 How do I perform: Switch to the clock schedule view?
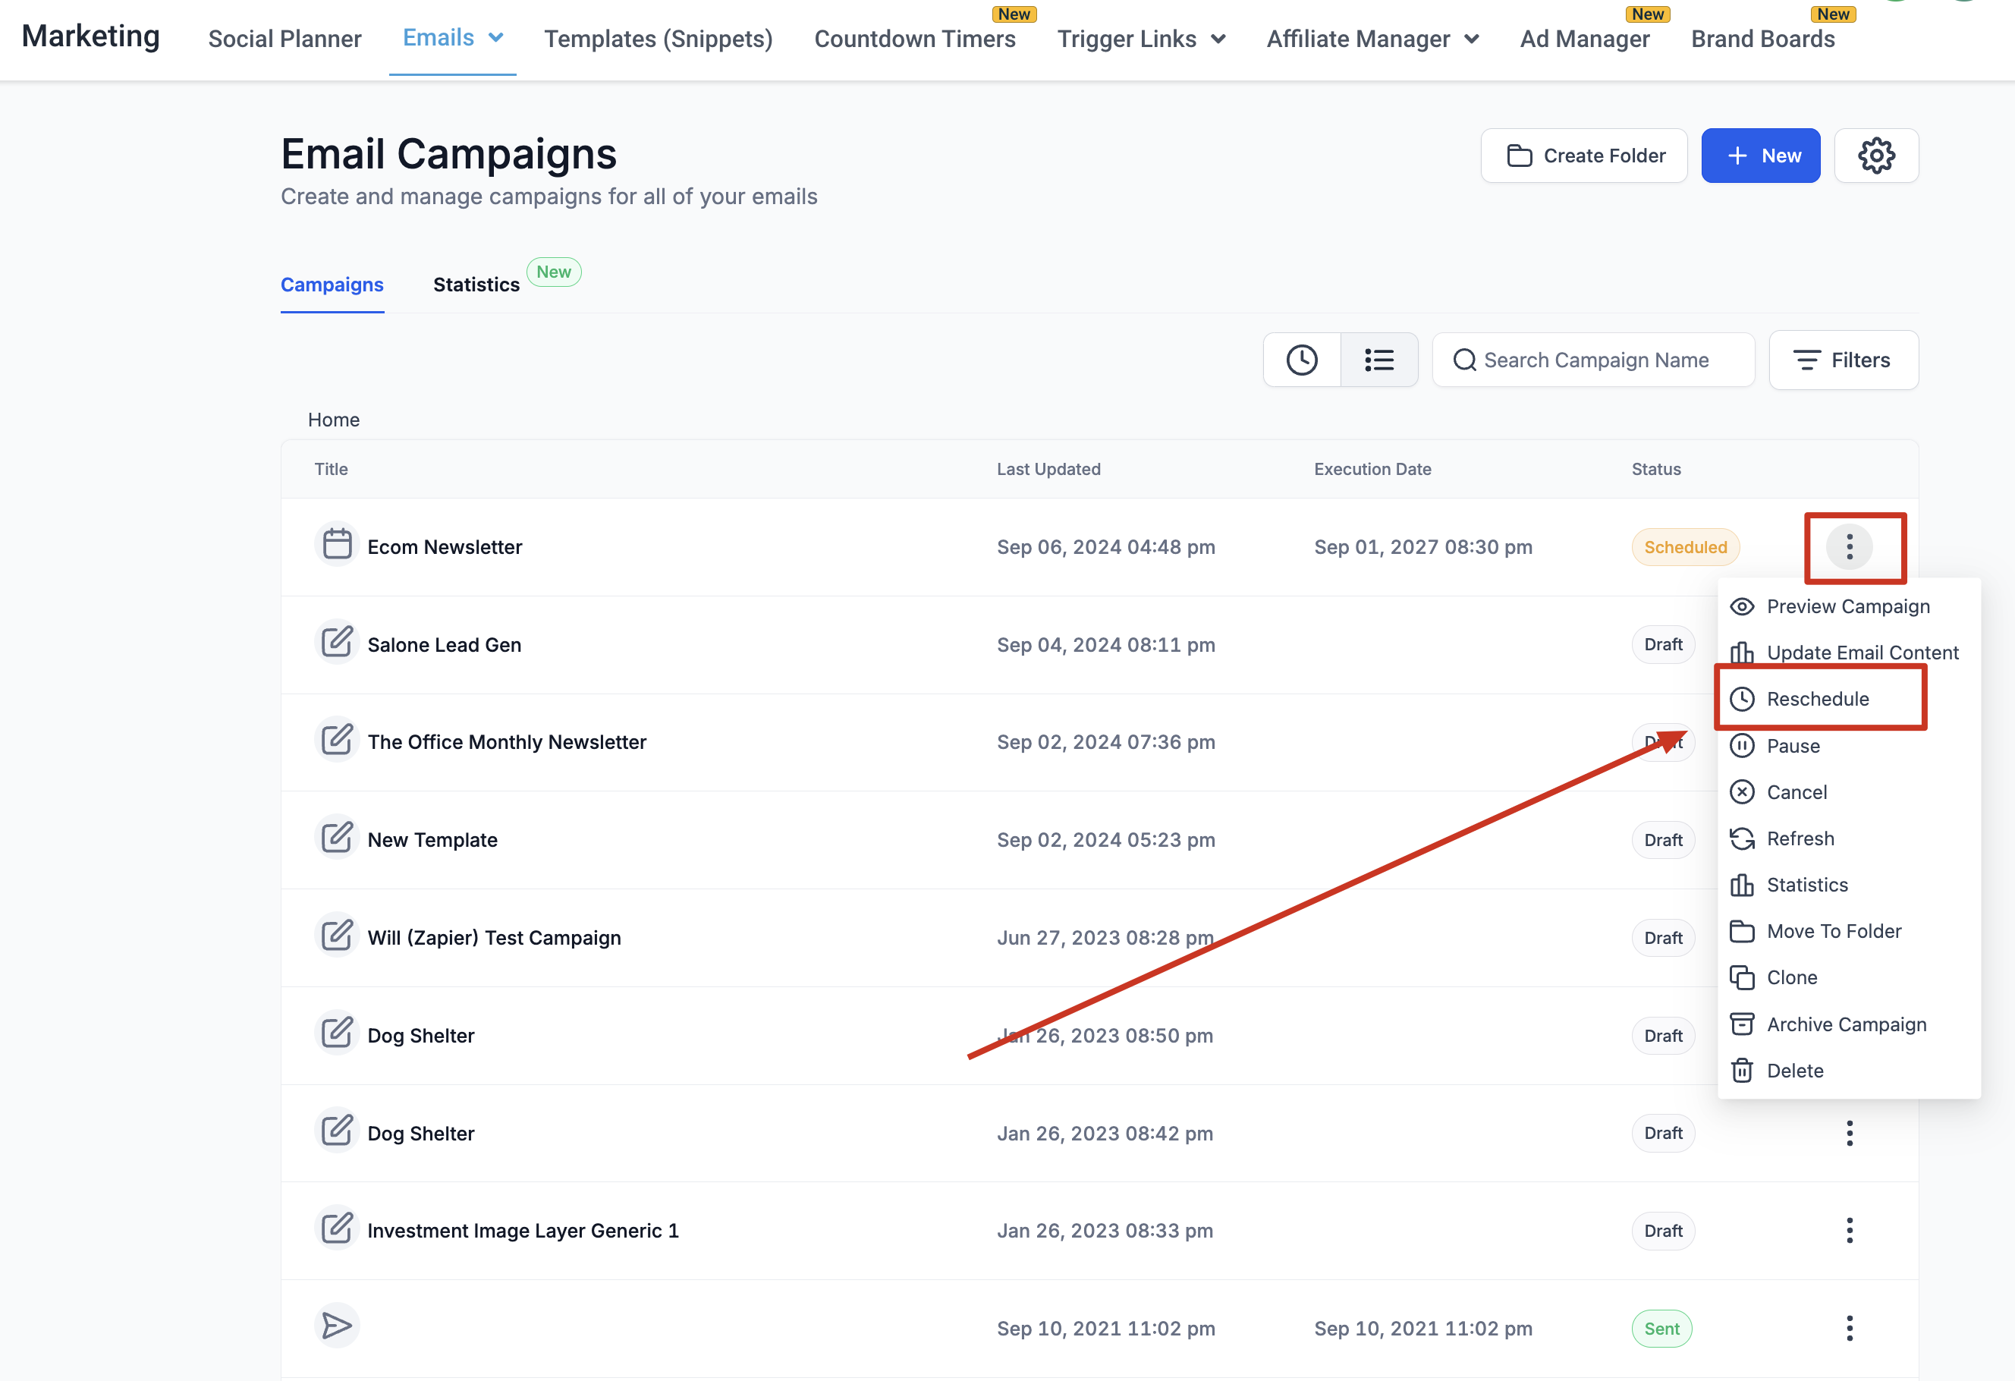coord(1301,360)
